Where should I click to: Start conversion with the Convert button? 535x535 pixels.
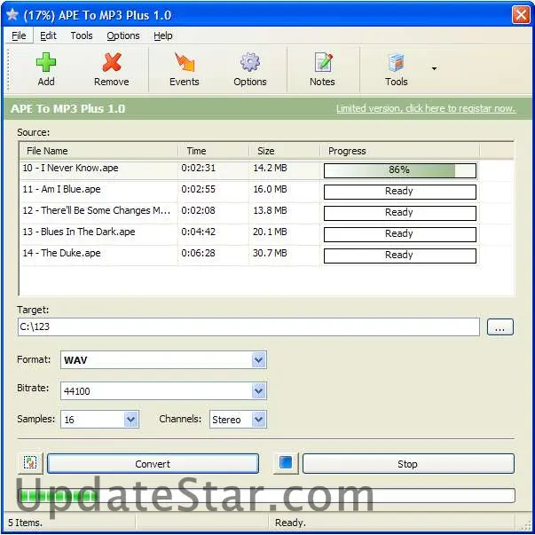pos(153,464)
